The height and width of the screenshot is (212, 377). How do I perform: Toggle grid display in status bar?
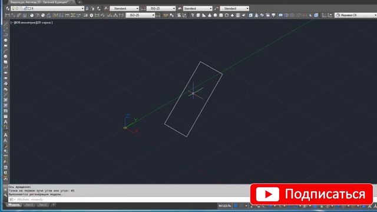pos(236,206)
